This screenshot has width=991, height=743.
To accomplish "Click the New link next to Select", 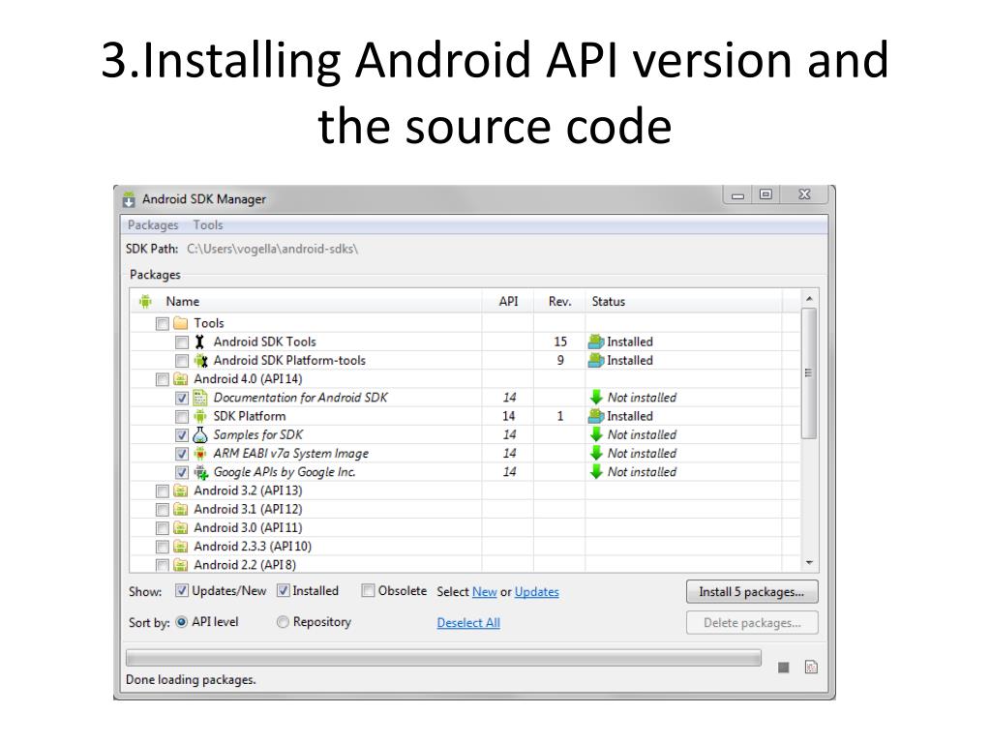I will click(485, 592).
